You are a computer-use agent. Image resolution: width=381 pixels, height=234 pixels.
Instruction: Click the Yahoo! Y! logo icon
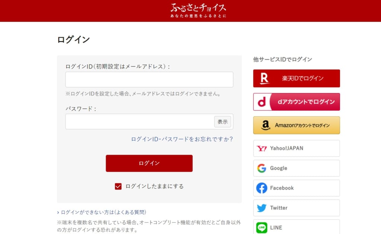[x=262, y=148]
